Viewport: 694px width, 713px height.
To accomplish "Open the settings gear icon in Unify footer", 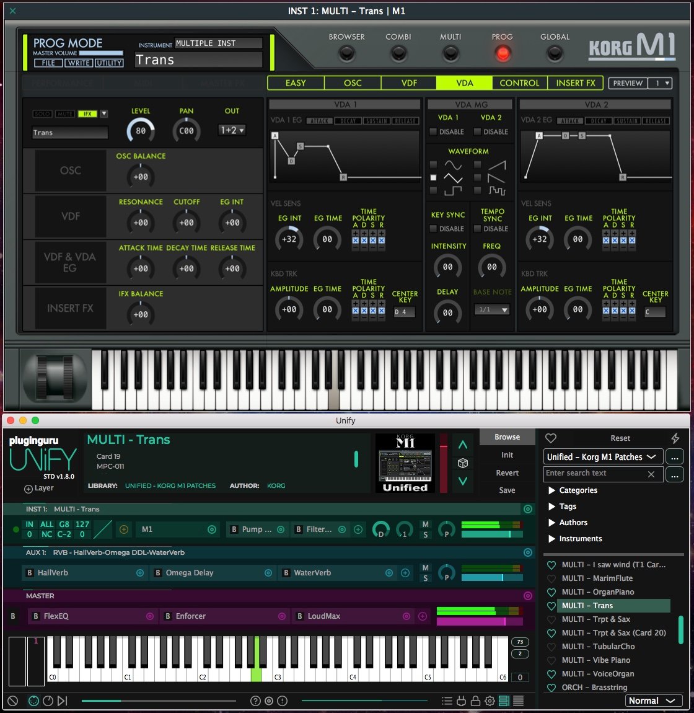I will tap(490, 701).
